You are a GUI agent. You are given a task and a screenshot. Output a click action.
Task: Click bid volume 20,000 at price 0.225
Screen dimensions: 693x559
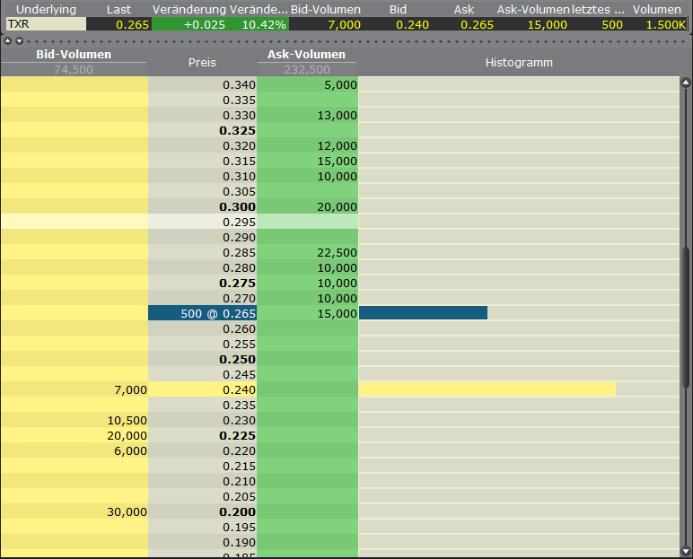pyautogui.click(x=75, y=435)
